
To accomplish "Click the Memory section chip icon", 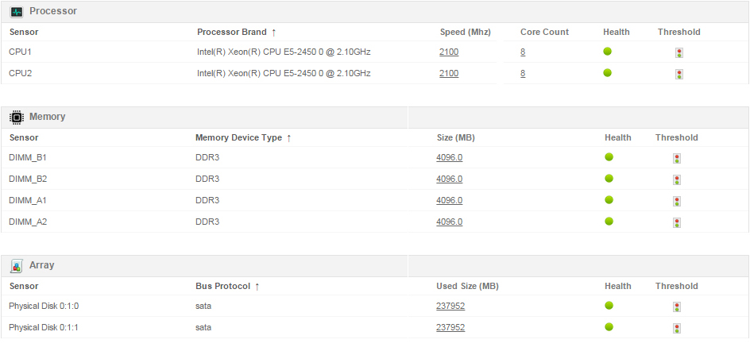I will (x=16, y=117).
